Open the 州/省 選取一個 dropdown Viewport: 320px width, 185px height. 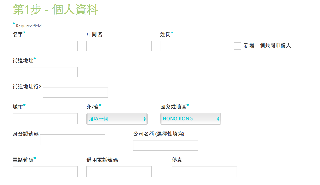117,119
